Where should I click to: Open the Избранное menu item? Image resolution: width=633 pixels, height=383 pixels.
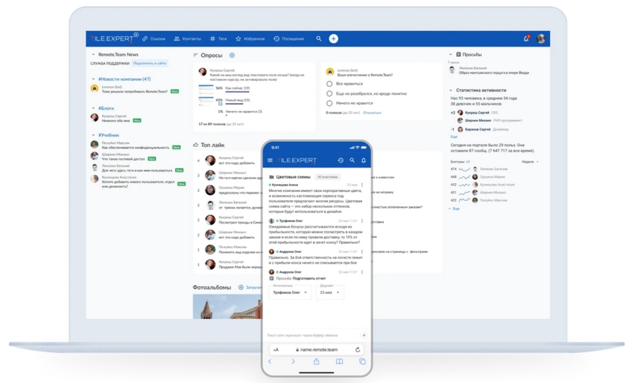click(x=250, y=39)
